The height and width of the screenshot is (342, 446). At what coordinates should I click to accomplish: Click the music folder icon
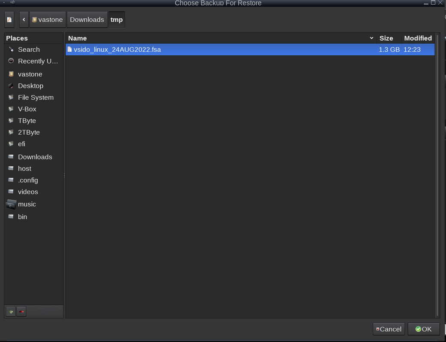tap(11, 204)
